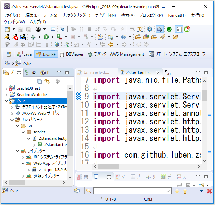Click the yellow up arrow previous icon
This screenshot has width=215, height=205.
tap(185, 191)
